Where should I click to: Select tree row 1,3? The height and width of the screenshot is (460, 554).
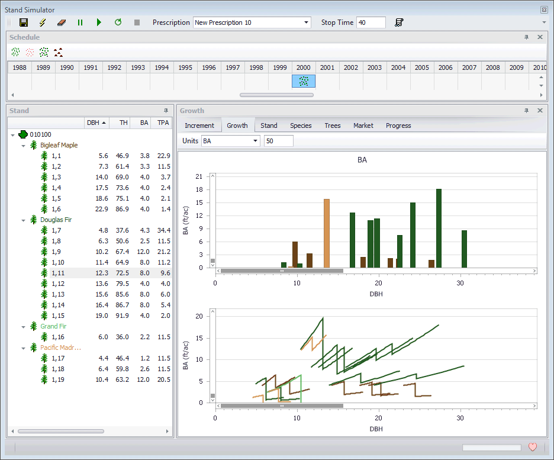pyautogui.click(x=90, y=177)
